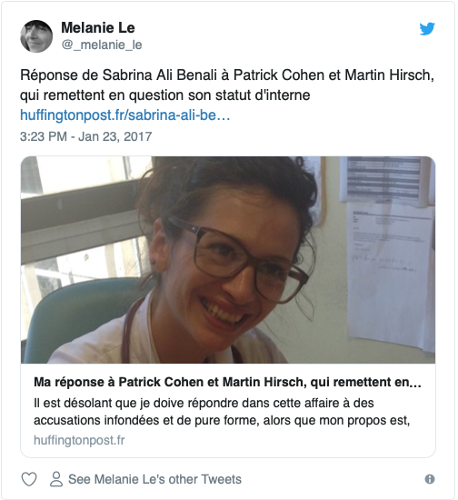Open Melanie Le's profile avatar

[36, 36]
